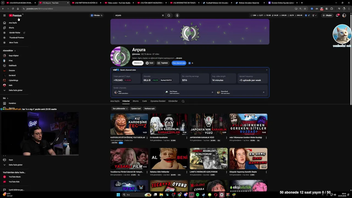Click the View channel stats button

(x=179, y=63)
